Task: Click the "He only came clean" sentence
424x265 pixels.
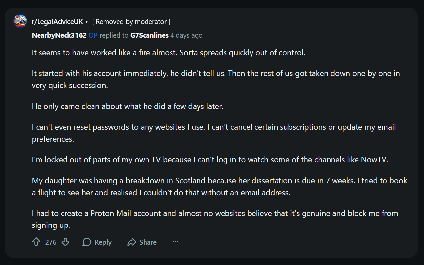Action: (127, 107)
